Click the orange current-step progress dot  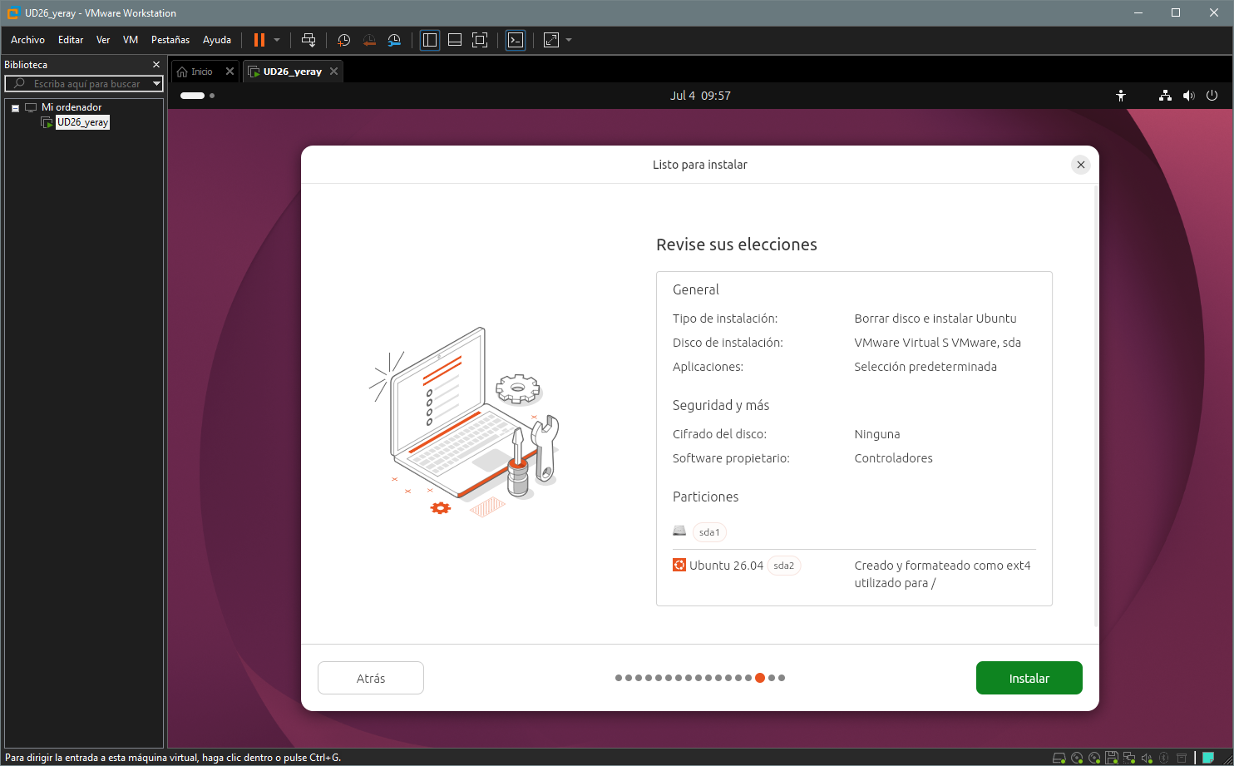tap(760, 678)
